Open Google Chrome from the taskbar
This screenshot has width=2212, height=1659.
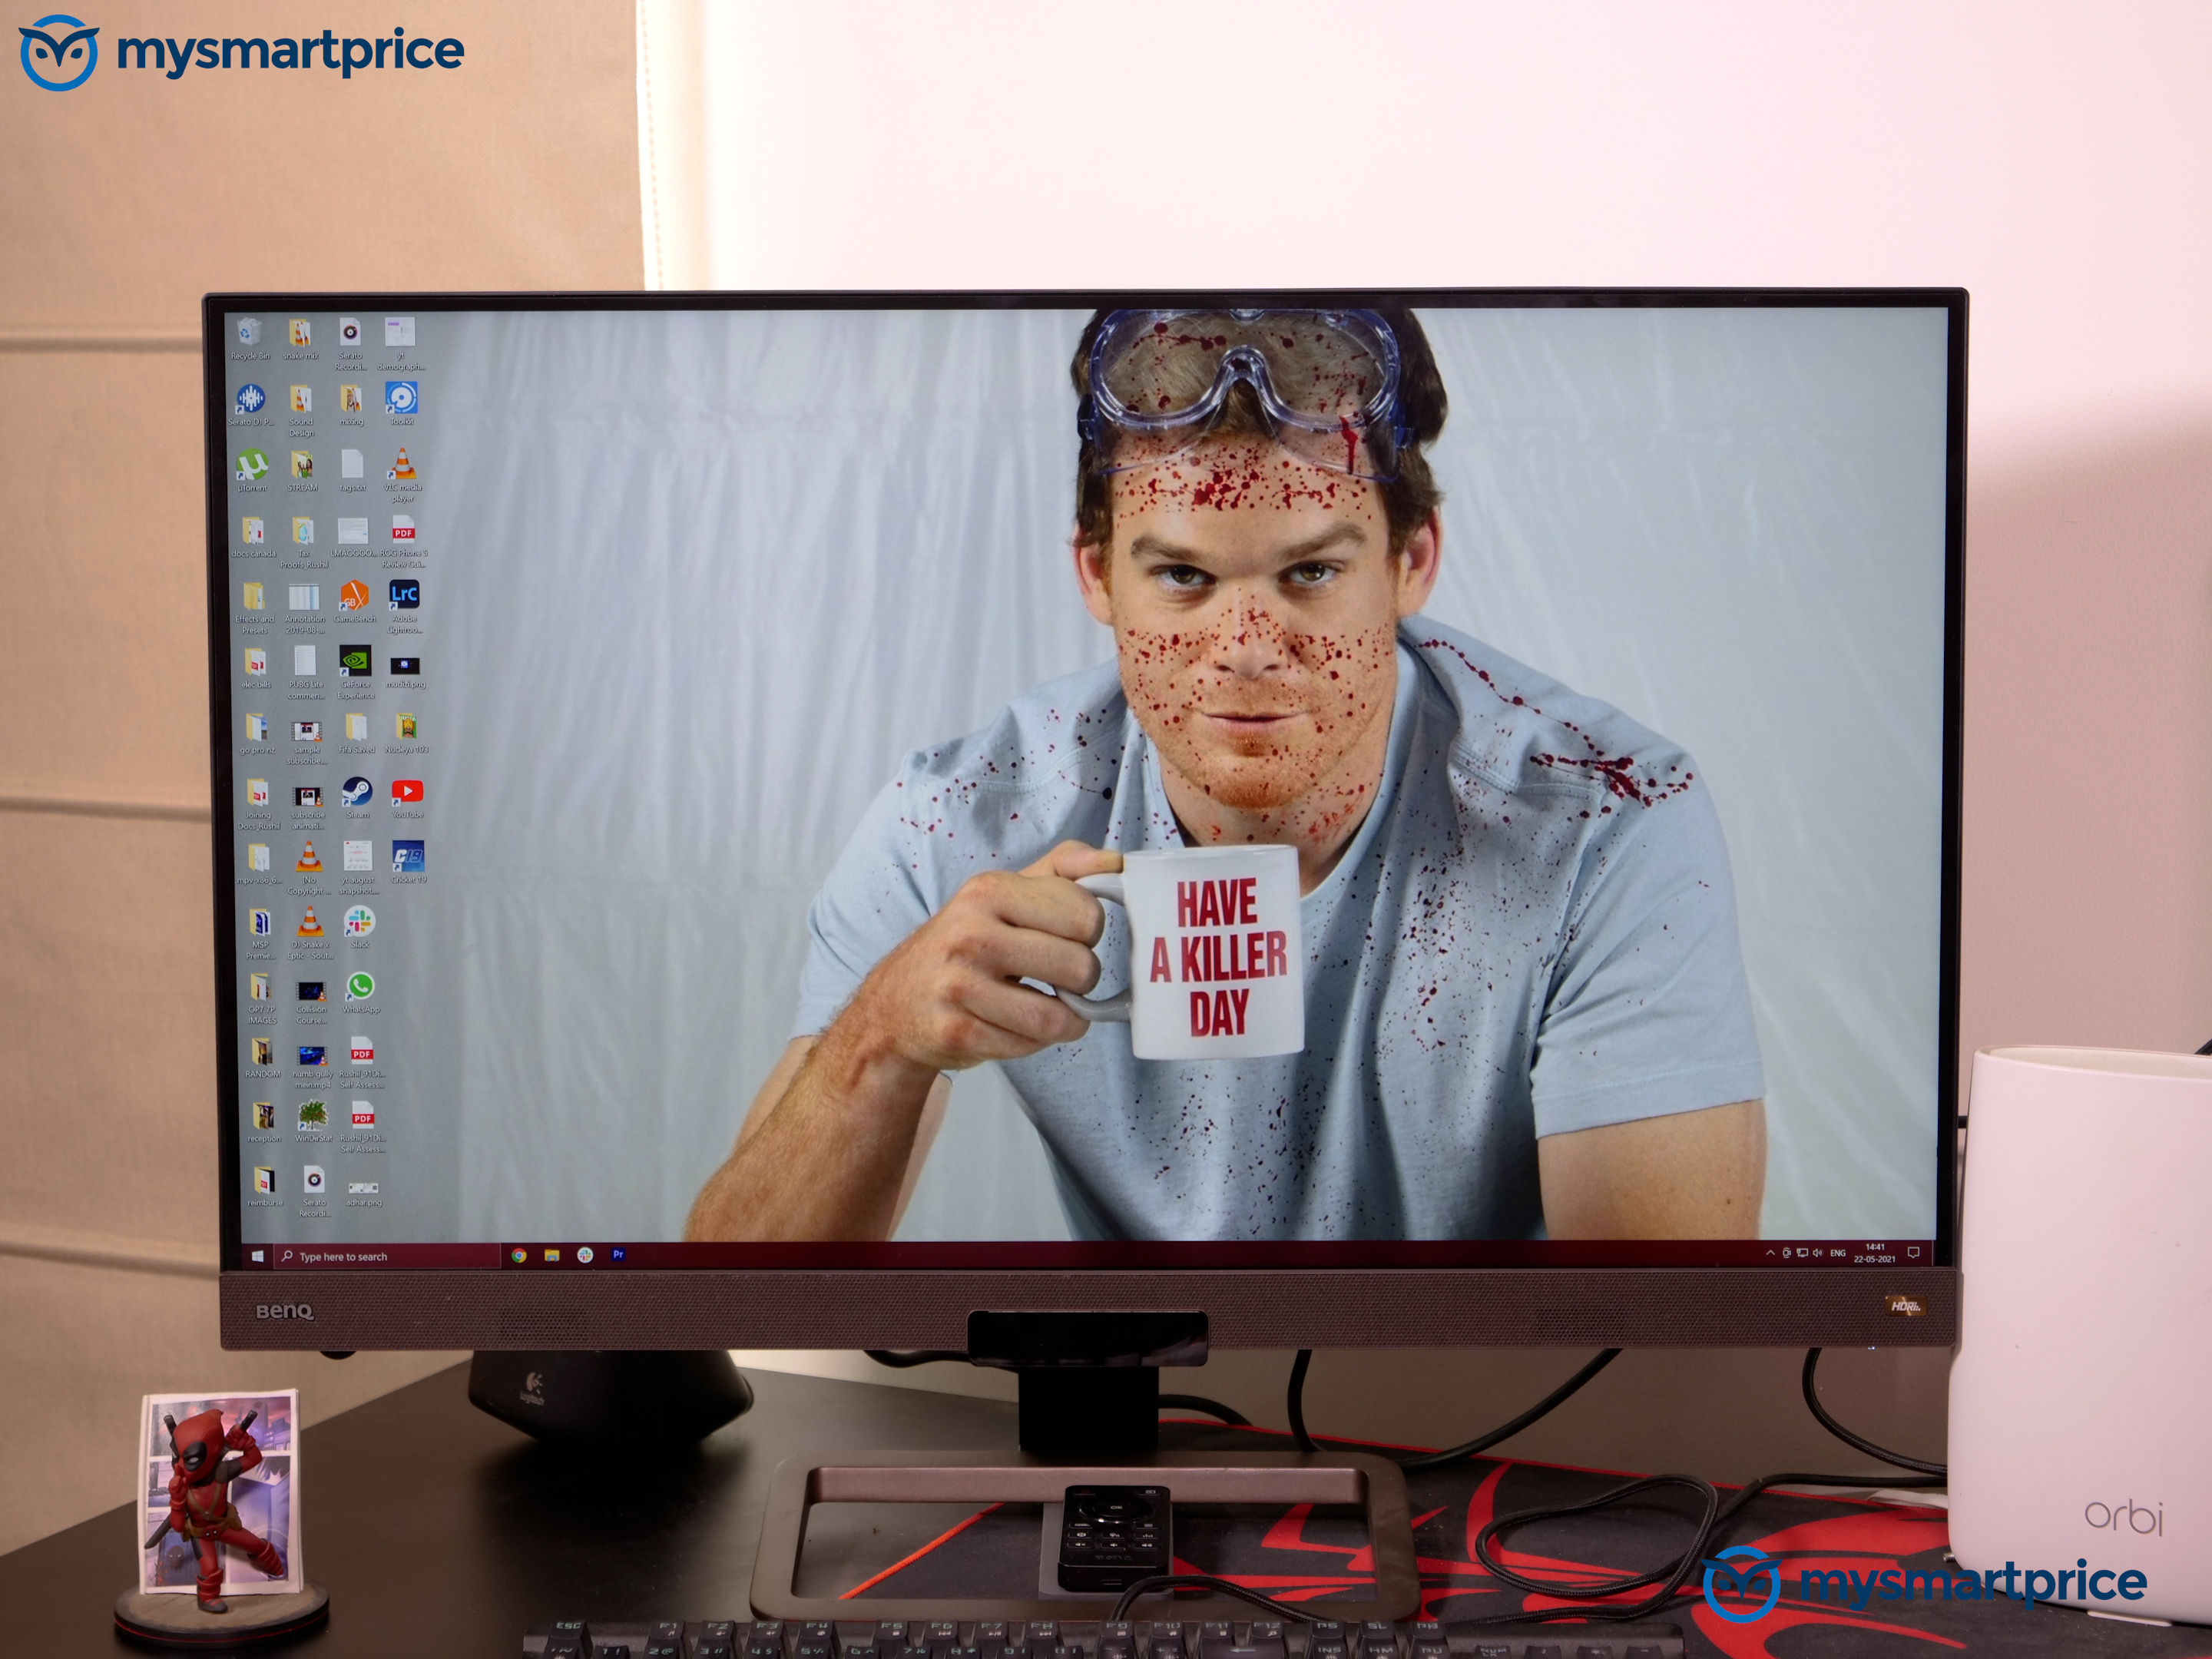coord(519,1256)
